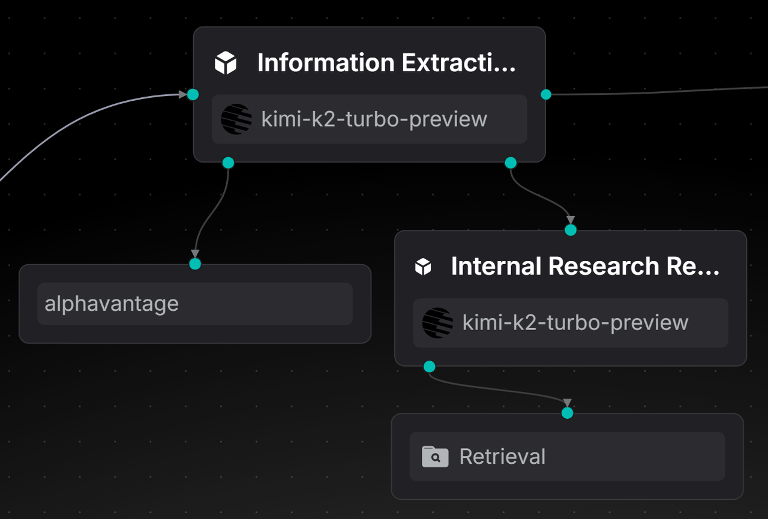This screenshot has width=768, height=519.
Task: Click left input port of Information Extraction node
Action: point(193,94)
